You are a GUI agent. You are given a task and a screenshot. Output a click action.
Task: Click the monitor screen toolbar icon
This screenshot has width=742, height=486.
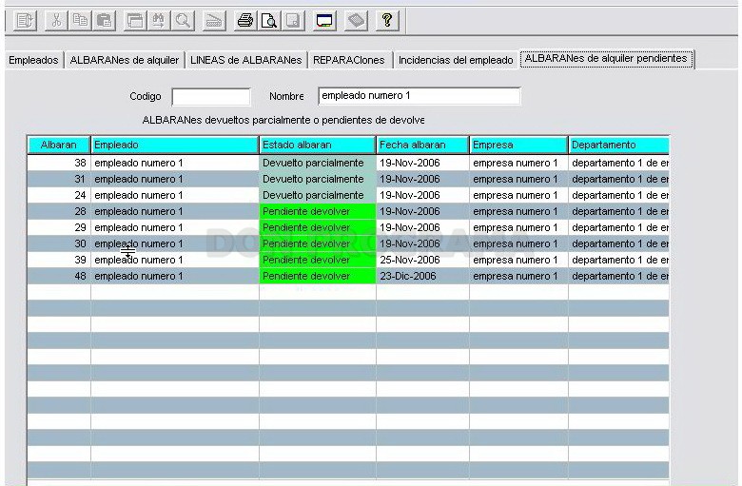click(x=324, y=21)
